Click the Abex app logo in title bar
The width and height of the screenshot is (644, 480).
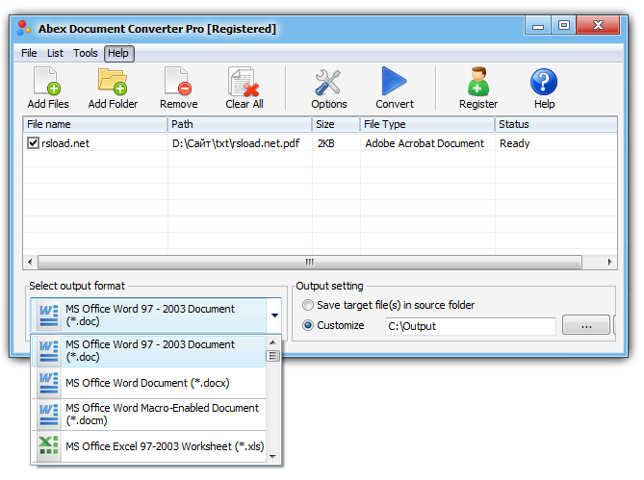click(24, 28)
